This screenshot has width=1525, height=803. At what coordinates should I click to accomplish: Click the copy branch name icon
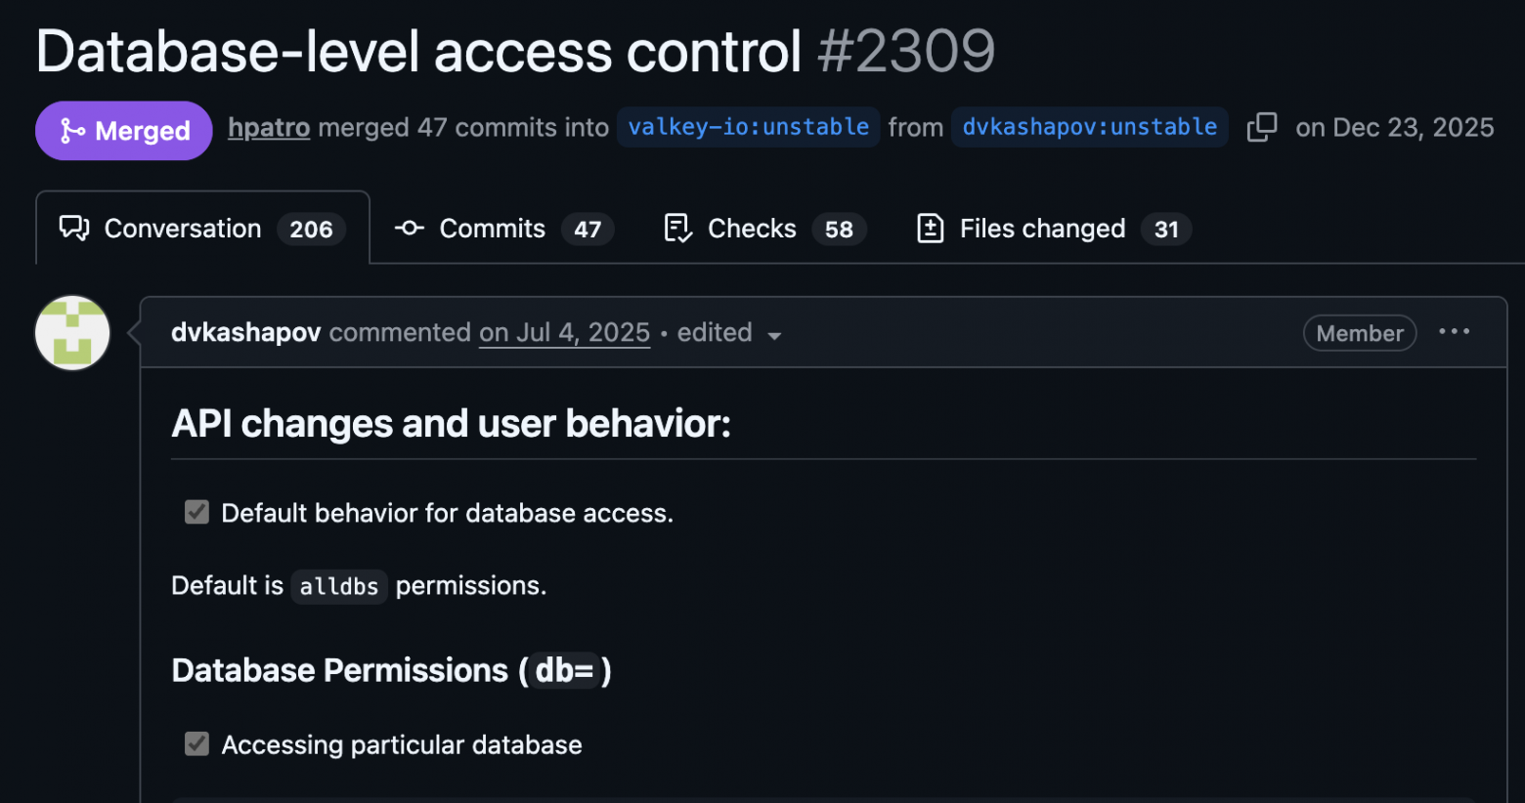tap(1262, 127)
